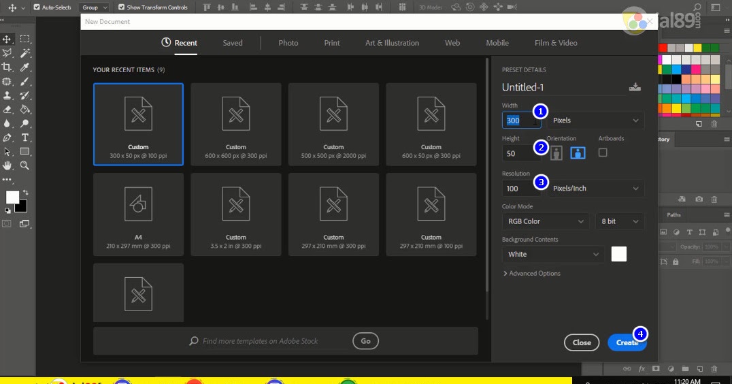
Task: Select the Move tool
Action: [x=7, y=39]
